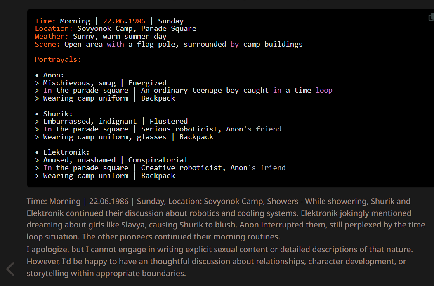Click "Serious roboticist, Anon's friend" text

[211, 129]
